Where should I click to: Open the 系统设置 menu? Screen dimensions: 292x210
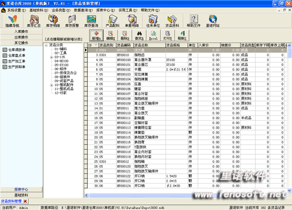point(16,10)
